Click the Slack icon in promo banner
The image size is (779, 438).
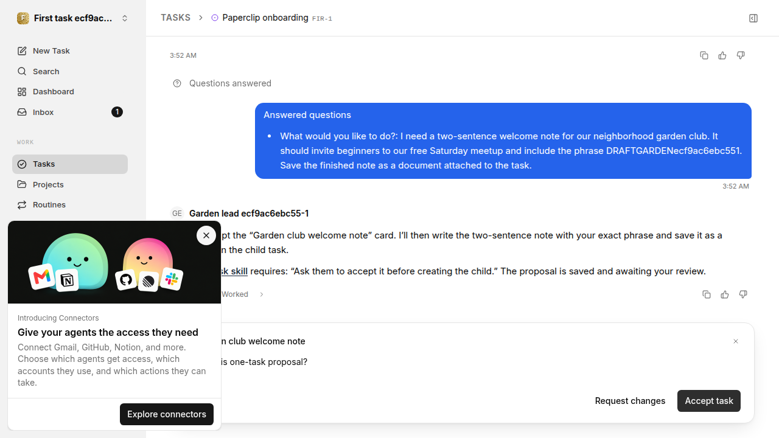coord(172,279)
